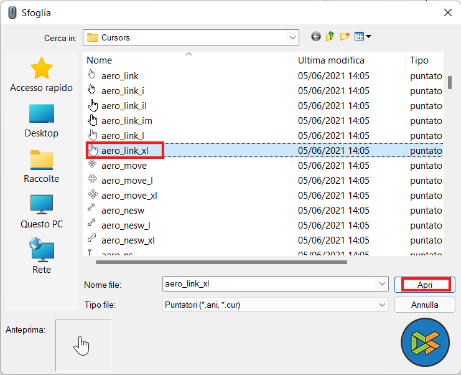
Task: Go back to the previous folder
Action: pyautogui.click(x=316, y=37)
